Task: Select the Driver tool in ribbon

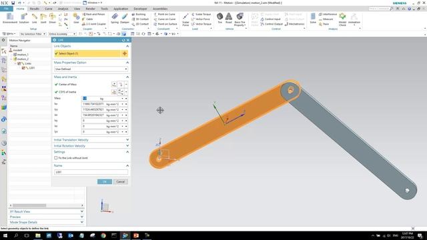Action: coord(52,18)
